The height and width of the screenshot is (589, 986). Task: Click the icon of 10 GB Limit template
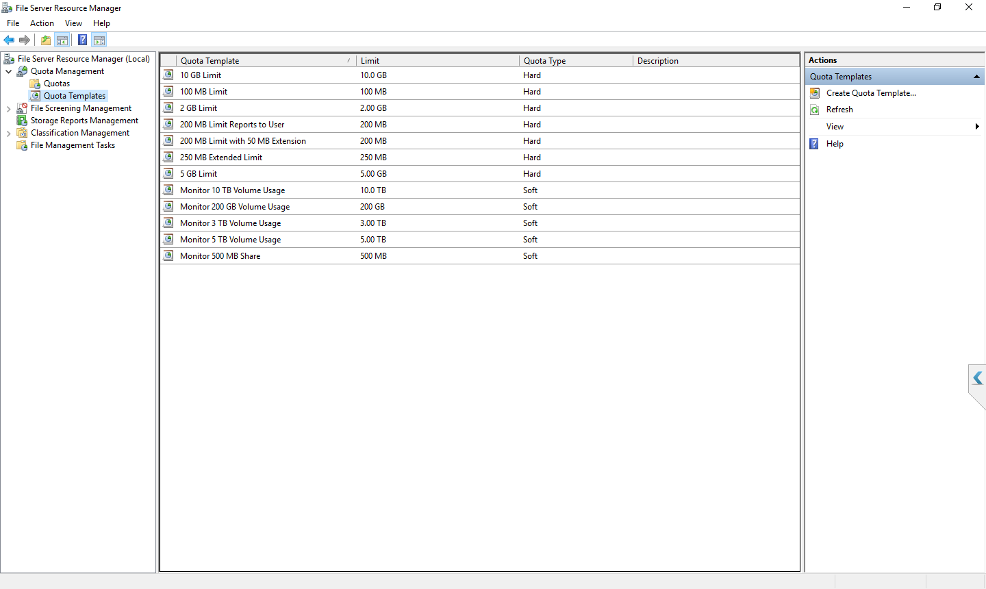[x=168, y=75]
